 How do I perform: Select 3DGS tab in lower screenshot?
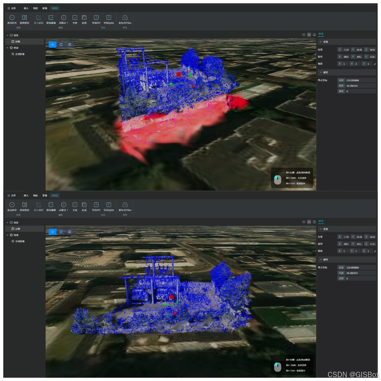coord(55,196)
